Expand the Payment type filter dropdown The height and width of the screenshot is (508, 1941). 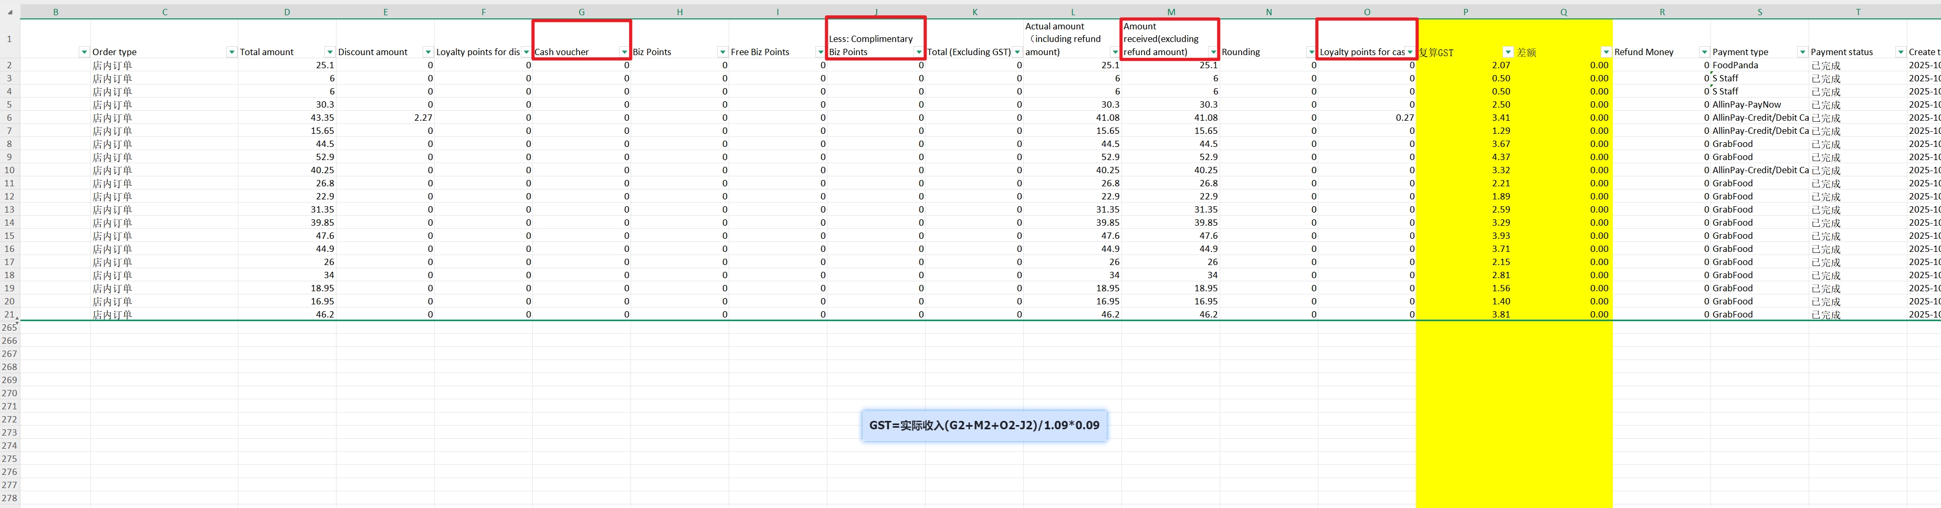coord(1801,52)
